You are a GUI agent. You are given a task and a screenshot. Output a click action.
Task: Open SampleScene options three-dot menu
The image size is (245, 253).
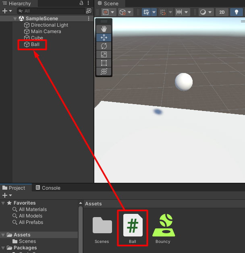[x=89, y=19]
